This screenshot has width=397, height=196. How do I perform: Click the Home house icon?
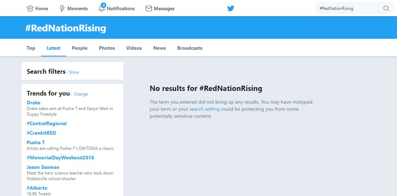point(30,8)
